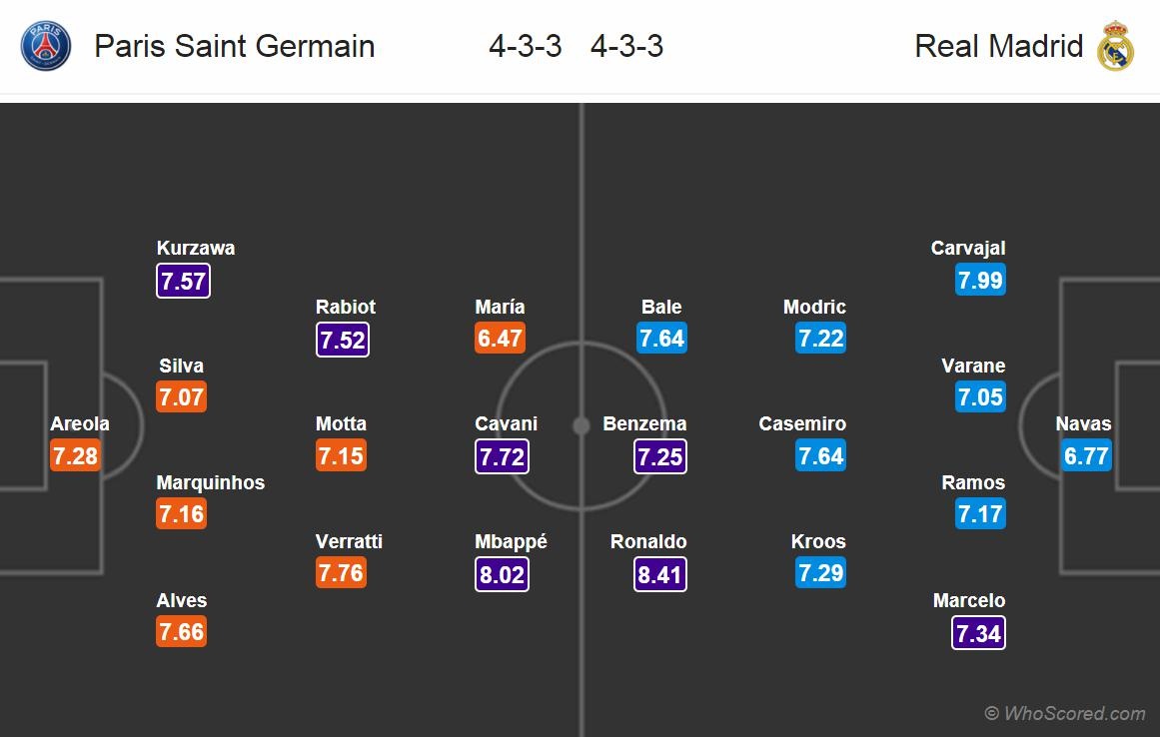Viewport: 1160px width, 737px height.
Task: Select María's 6.47 rating badge
Action: [x=500, y=339]
